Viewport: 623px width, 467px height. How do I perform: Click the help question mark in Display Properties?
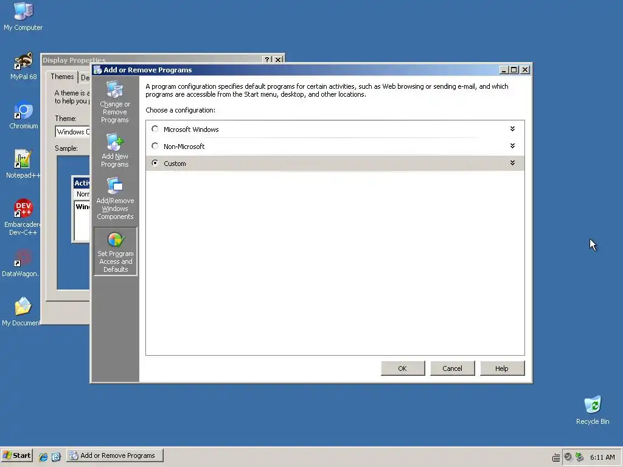(x=268, y=60)
